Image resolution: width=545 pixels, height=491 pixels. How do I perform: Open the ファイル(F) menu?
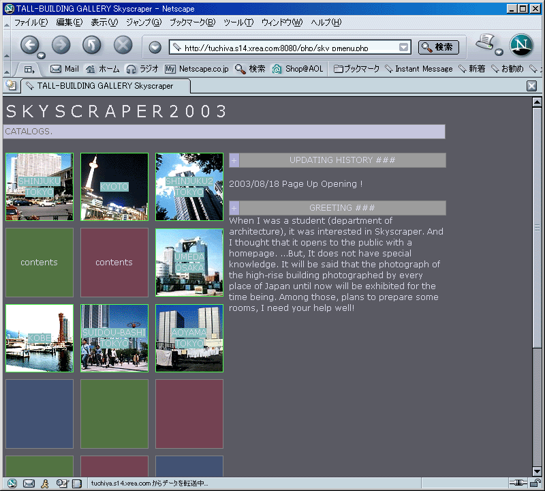click(31, 23)
